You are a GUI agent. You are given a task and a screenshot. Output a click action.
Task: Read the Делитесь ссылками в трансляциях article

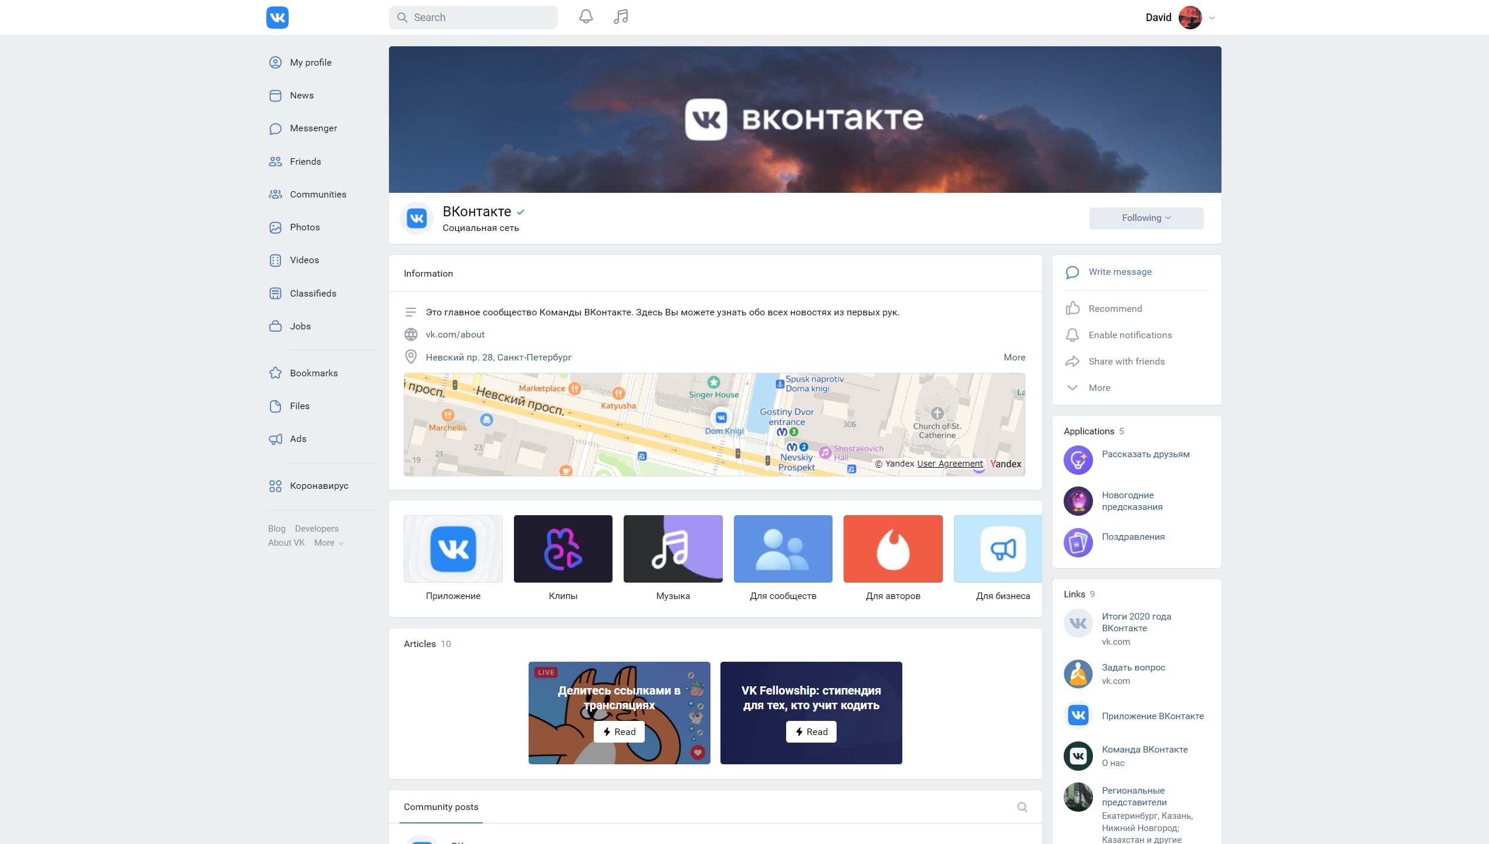pyautogui.click(x=619, y=731)
